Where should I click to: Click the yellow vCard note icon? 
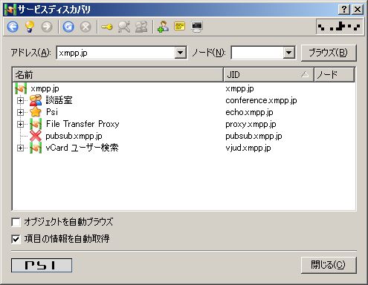[x=180, y=26]
